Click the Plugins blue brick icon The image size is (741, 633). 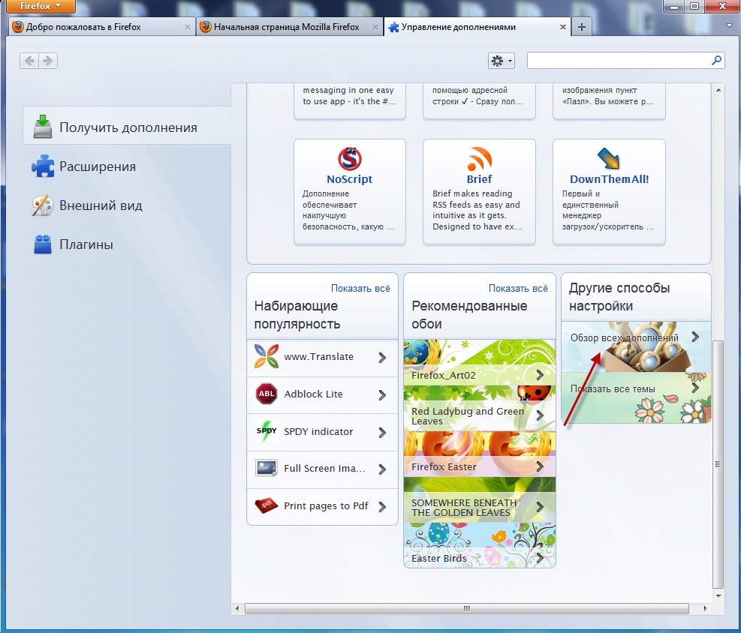pos(43,244)
